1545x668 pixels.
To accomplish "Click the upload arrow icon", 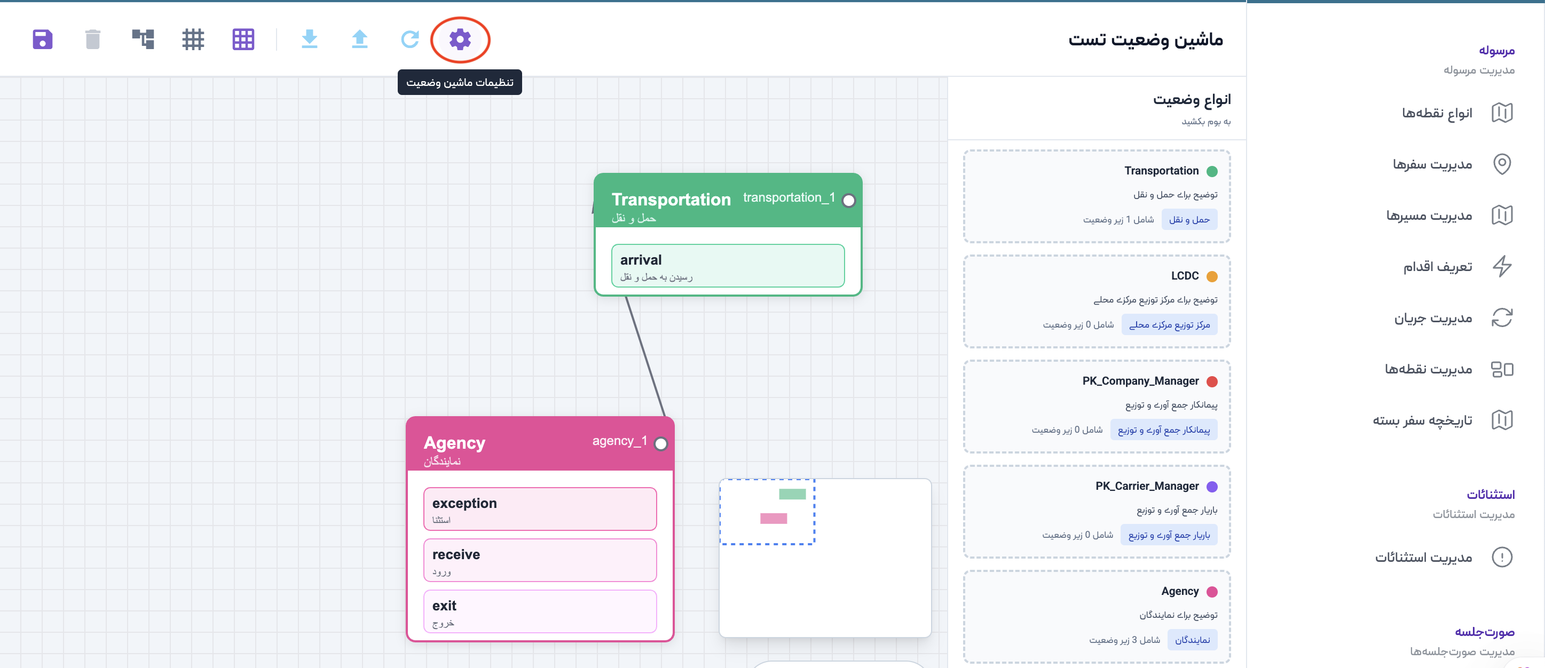I will click(x=359, y=39).
